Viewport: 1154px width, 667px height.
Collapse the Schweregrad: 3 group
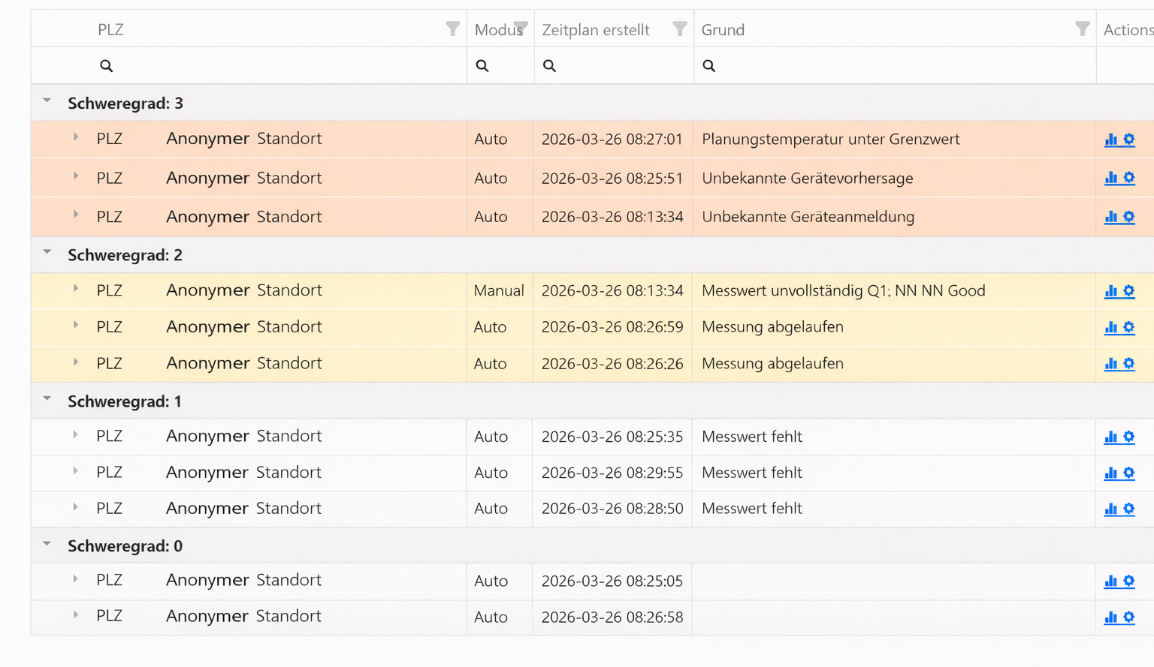pyautogui.click(x=47, y=101)
